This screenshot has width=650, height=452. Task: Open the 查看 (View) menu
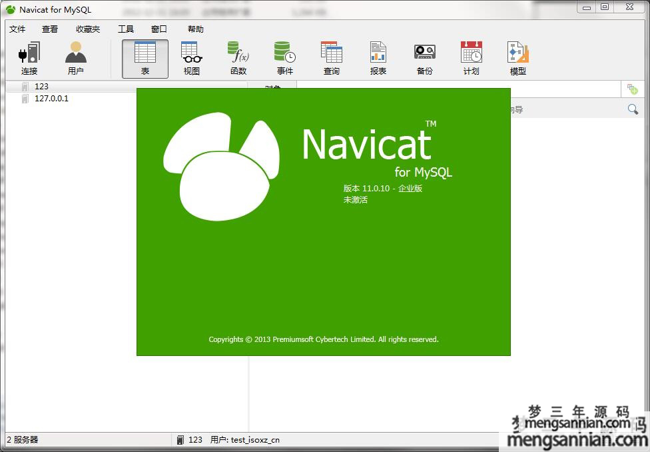tap(50, 29)
